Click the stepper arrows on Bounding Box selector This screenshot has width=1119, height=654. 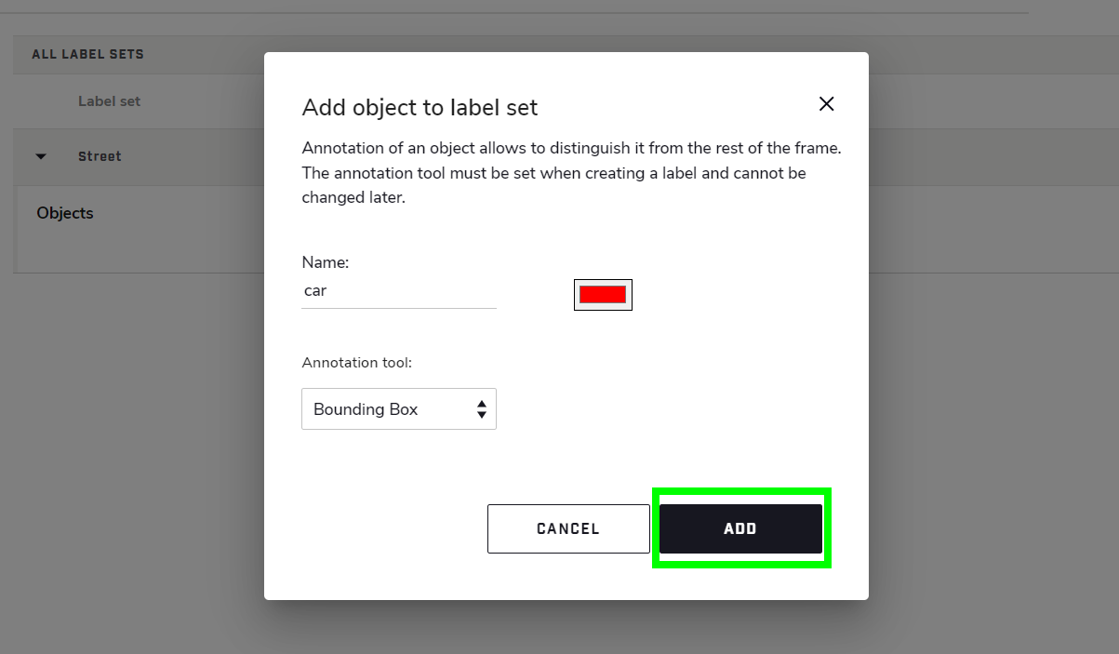pyautogui.click(x=481, y=408)
